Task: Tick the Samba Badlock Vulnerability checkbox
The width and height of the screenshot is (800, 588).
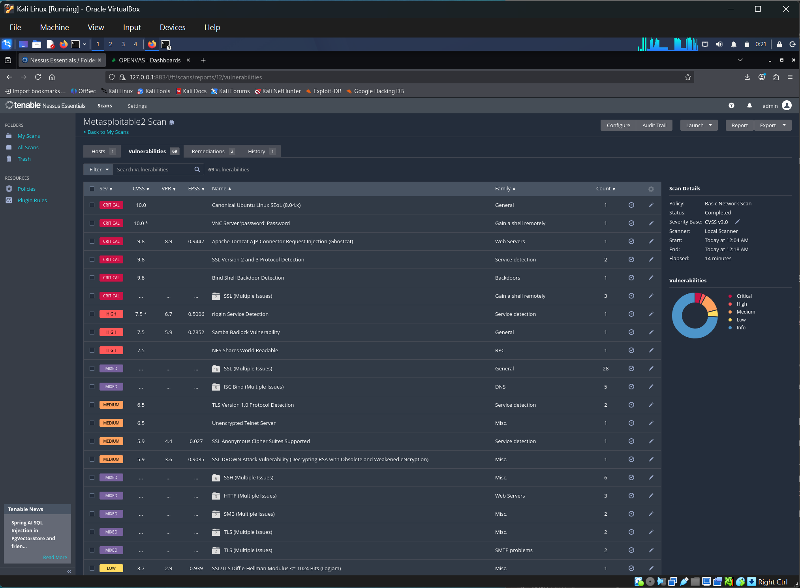Action: tap(92, 332)
